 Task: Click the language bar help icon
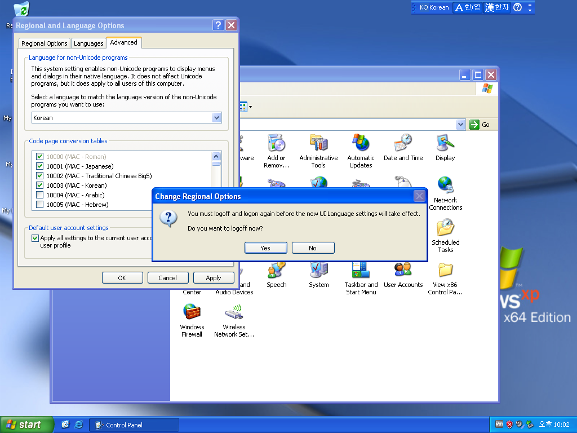(x=517, y=7)
